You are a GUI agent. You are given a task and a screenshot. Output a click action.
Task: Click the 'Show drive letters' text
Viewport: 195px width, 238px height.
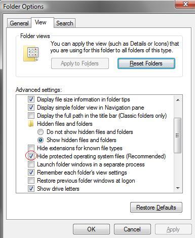[58, 189]
